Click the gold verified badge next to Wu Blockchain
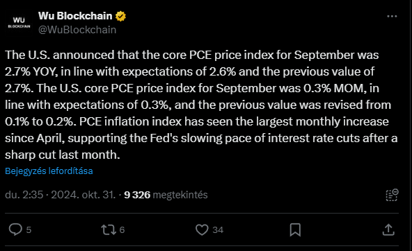The image size is (412, 251). pos(120,16)
